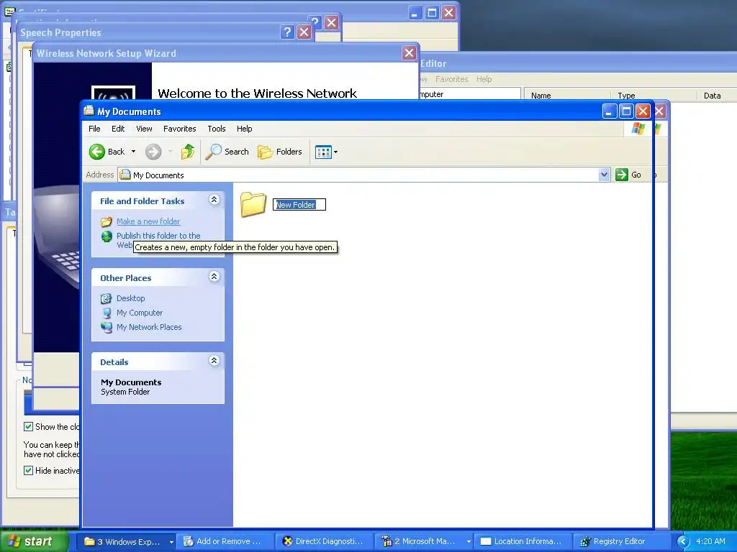The height and width of the screenshot is (552, 737).
Task: Click the Make a new folder icon
Action: click(107, 221)
